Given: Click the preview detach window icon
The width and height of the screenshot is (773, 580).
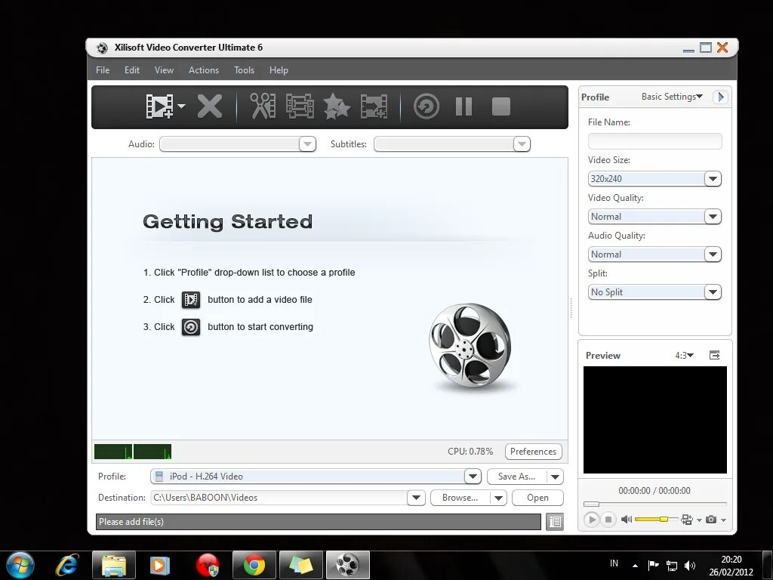Looking at the screenshot, I should click(714, 355).
